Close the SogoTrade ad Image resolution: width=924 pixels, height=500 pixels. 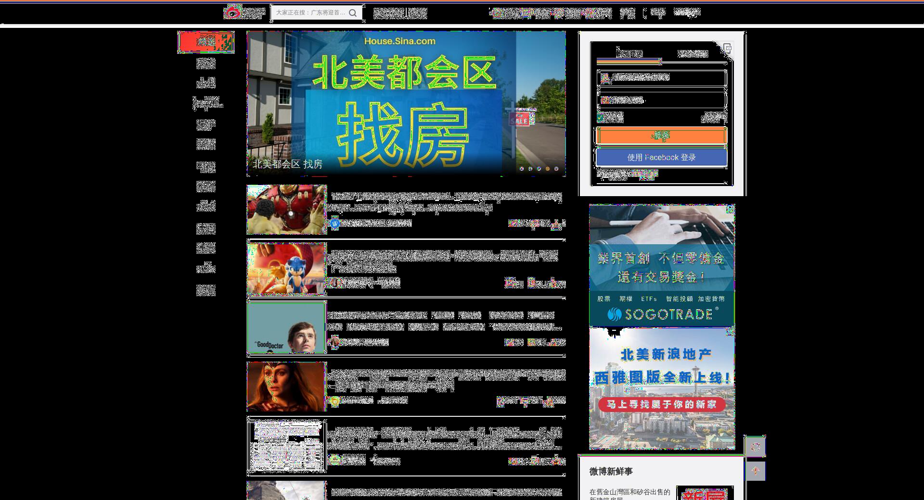tap(730, 210)
